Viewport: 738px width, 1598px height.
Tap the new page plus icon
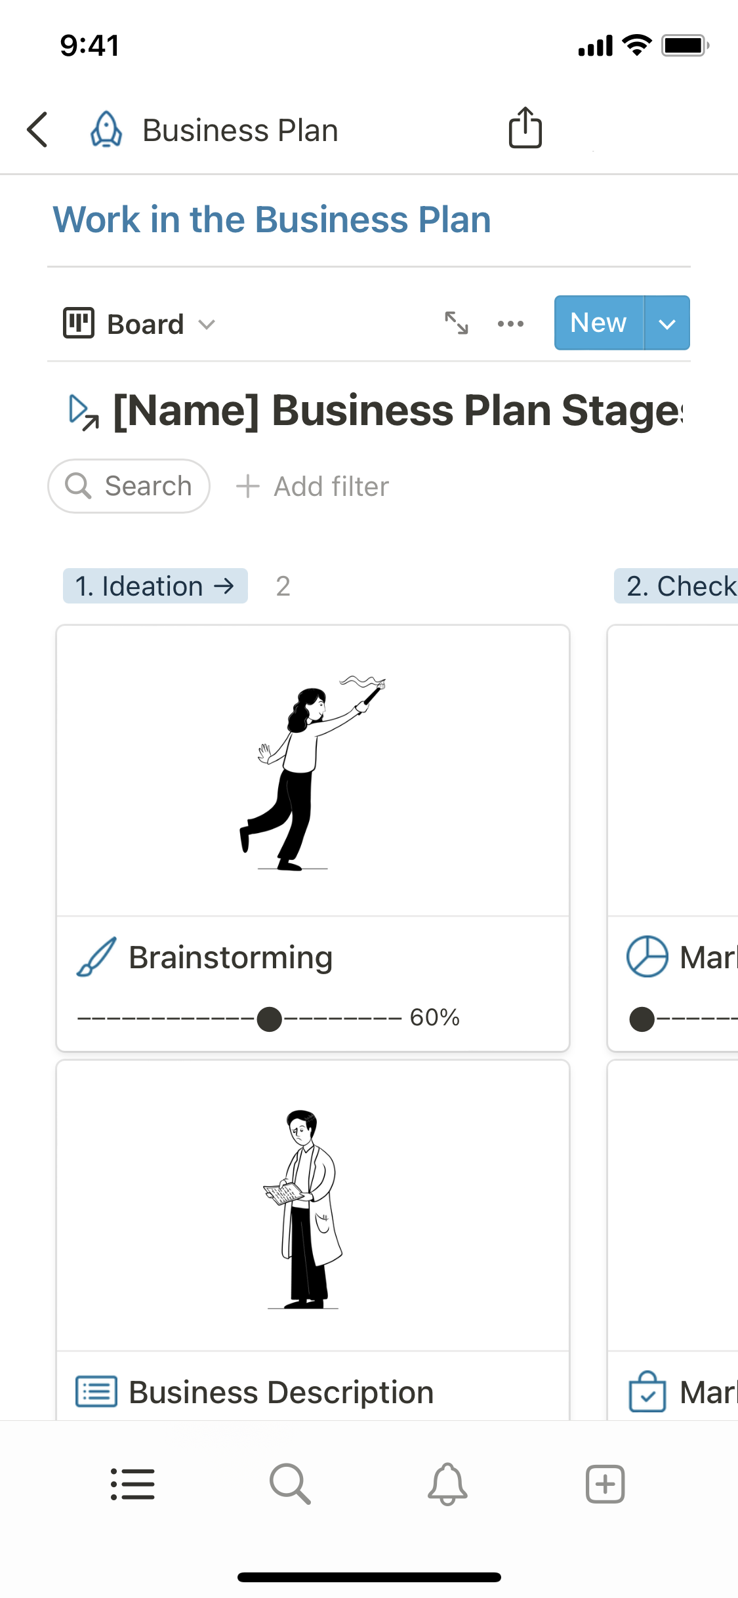[605, 1484]
